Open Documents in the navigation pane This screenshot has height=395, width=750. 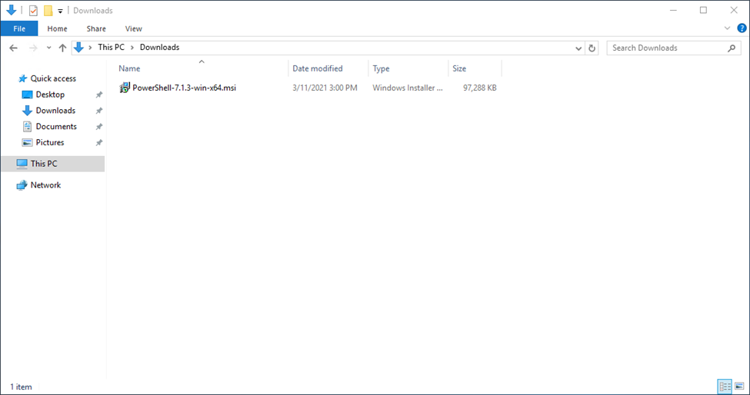point(56,127)
